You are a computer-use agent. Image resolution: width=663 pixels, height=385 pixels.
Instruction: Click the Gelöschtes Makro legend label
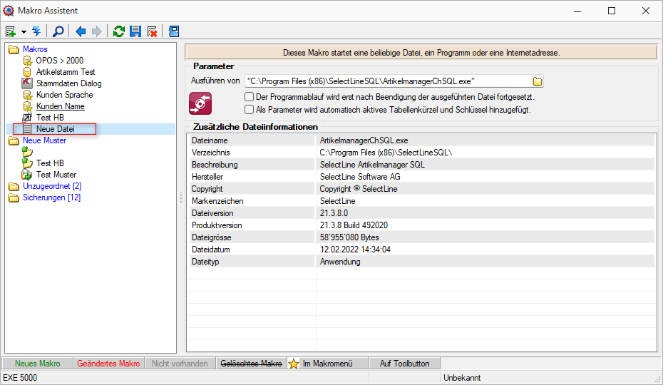tap(251, 364)
